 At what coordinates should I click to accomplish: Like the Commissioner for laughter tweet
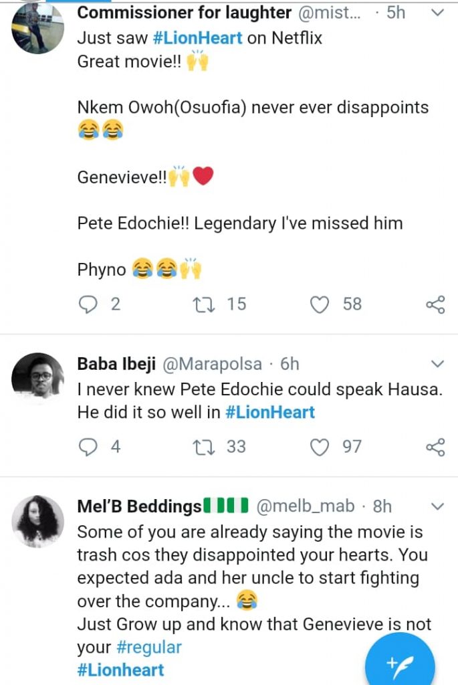tap(321, 305)
